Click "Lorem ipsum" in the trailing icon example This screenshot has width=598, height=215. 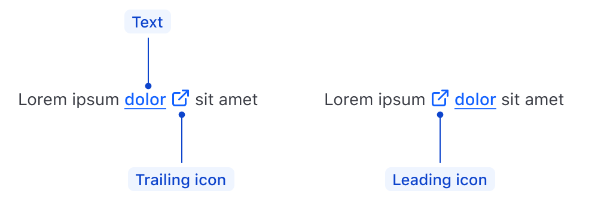[69, 100]
